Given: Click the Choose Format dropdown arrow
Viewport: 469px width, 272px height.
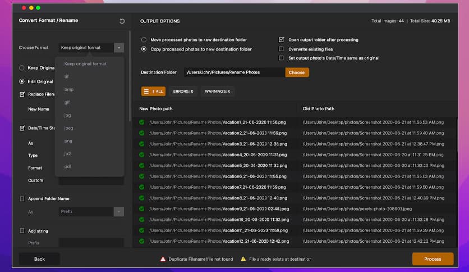Looking at the screenshot, I should tap(119, 48).
